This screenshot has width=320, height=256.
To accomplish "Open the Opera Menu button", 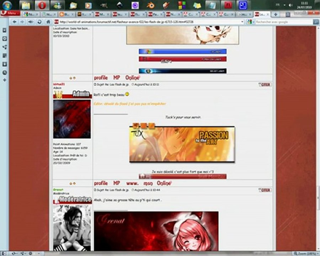I will (x=10, y=13).
